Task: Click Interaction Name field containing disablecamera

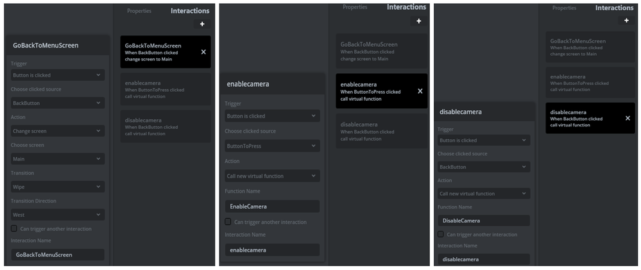Action: 484,259
